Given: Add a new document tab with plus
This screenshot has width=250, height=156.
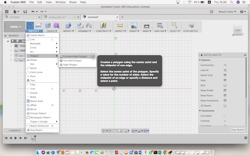Looking at the screenshot, I should tap(122, 17).
